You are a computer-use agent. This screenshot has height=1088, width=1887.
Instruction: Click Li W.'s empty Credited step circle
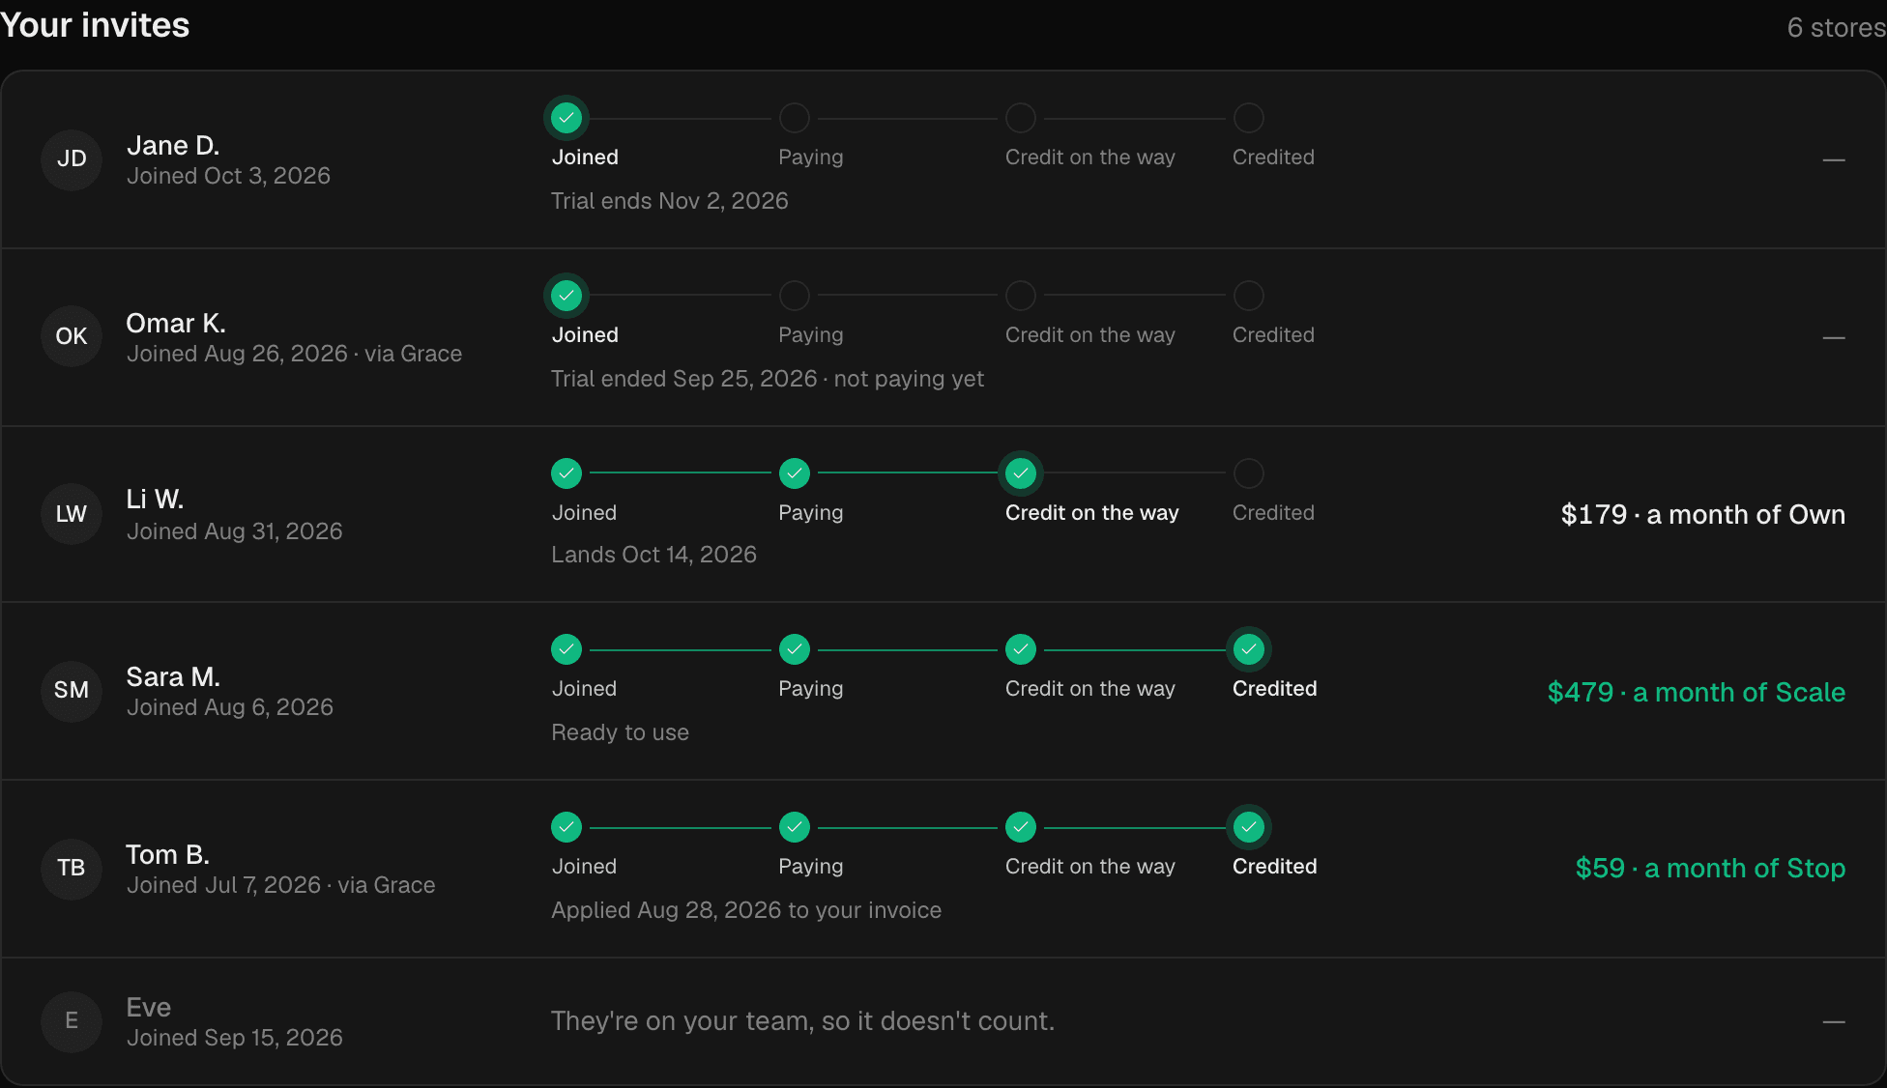[x=1249, y=473]
